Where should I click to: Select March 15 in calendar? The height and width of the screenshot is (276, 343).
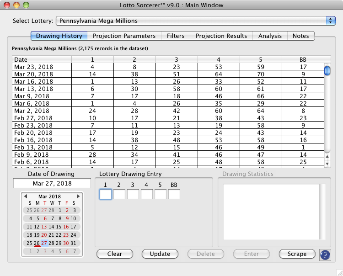[x=59, y=227]
